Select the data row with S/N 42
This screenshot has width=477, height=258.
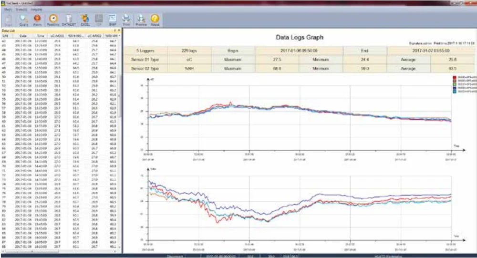pyautogui.click(x=59, y=41)
